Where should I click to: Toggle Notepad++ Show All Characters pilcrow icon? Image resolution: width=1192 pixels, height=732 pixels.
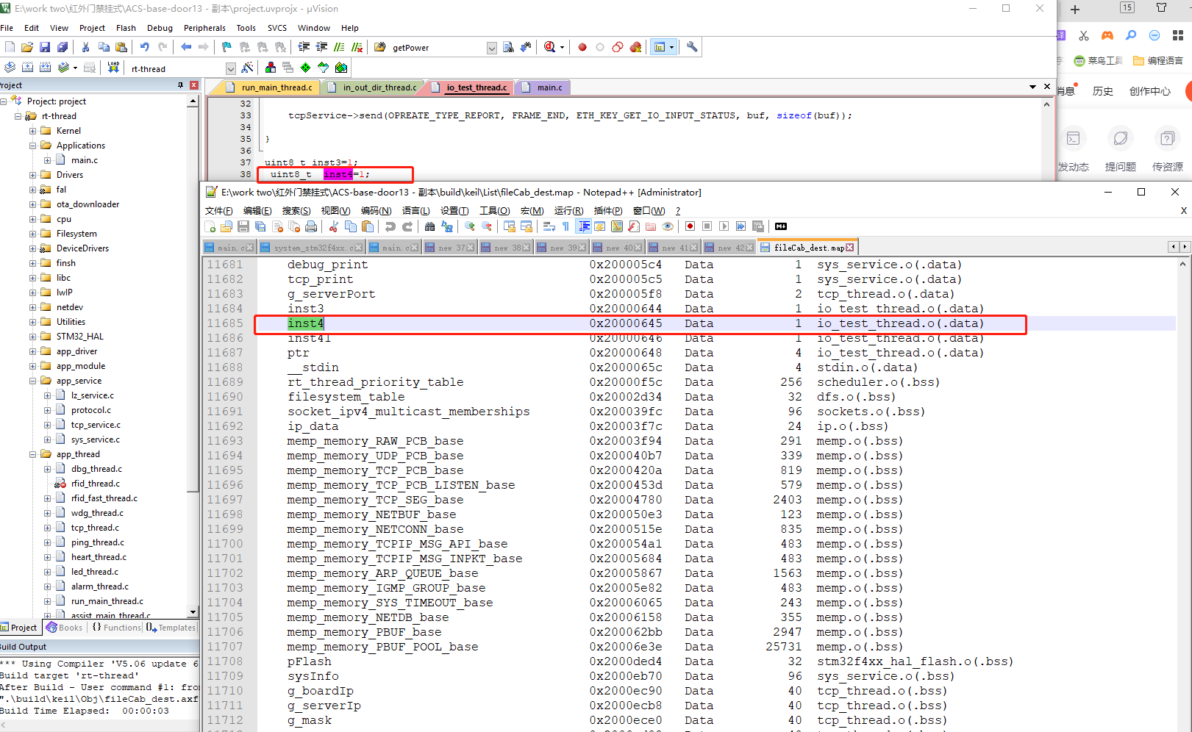pyautogui.click(x=565, y=226)
